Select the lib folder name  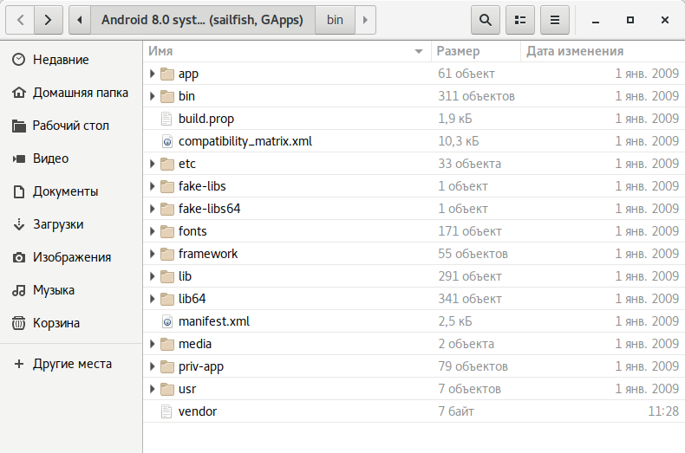coord(185,276)
